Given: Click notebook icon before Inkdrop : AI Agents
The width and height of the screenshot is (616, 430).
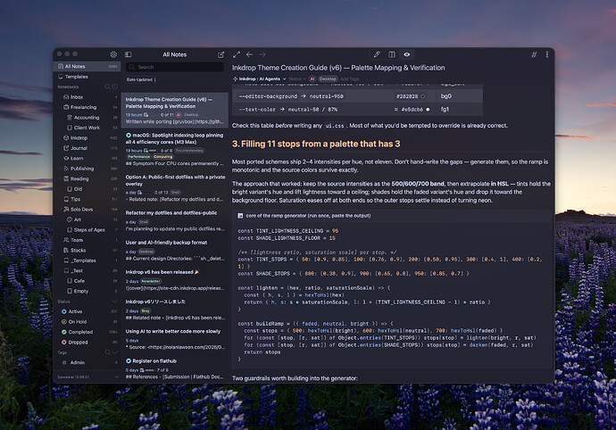Looking at the screenshot, I should click(x=236, y=79).
